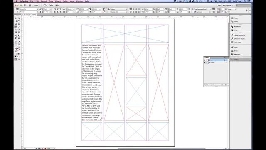Open the Arrange Documents dropdown

click(57, 5)
